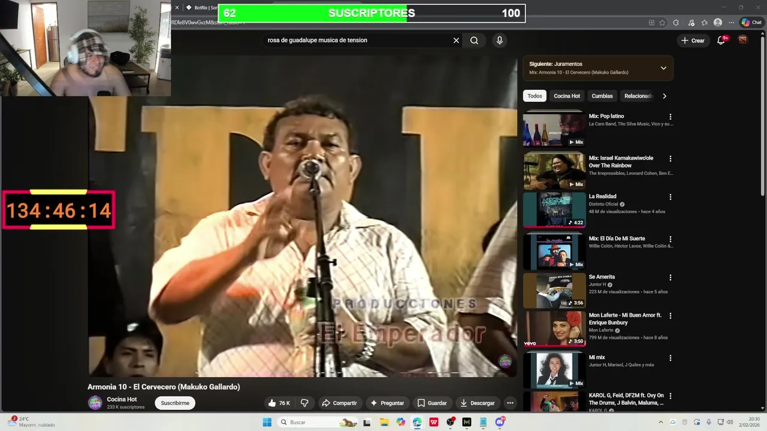Open Task View on the taskbar
This screenshot has height=431, width=767.
pyautogui.click(x=367, y=422)
